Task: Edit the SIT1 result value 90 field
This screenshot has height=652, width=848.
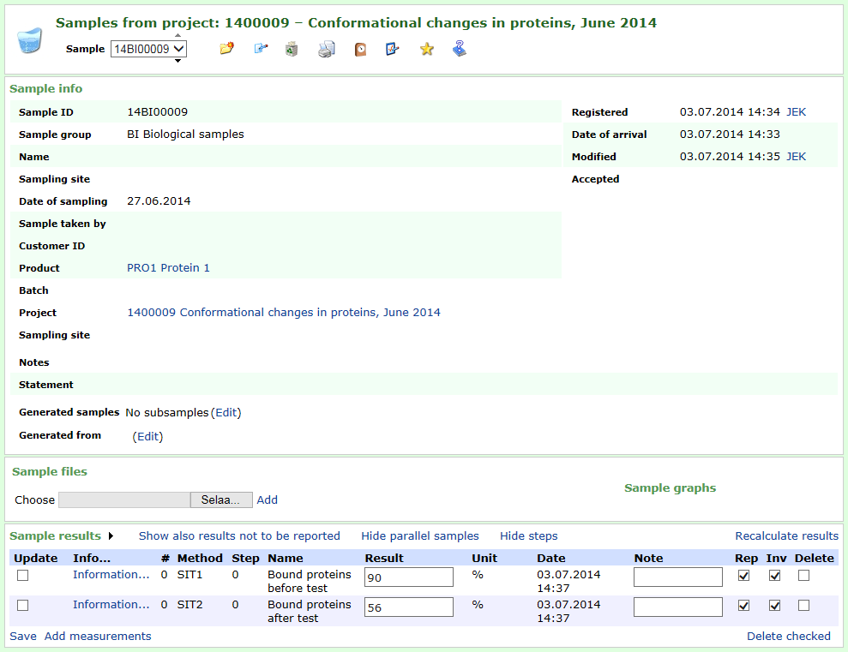Action: click(x=408, y=577)
